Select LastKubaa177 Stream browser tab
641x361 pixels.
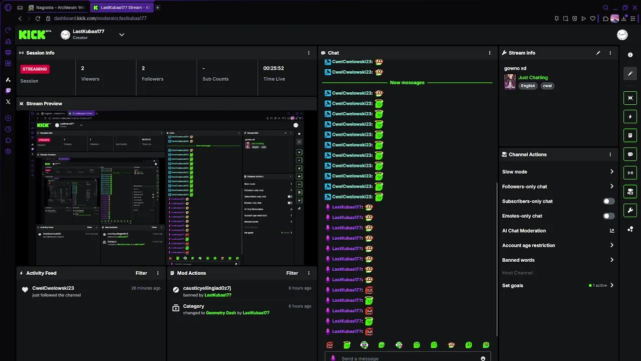point(122,8)
